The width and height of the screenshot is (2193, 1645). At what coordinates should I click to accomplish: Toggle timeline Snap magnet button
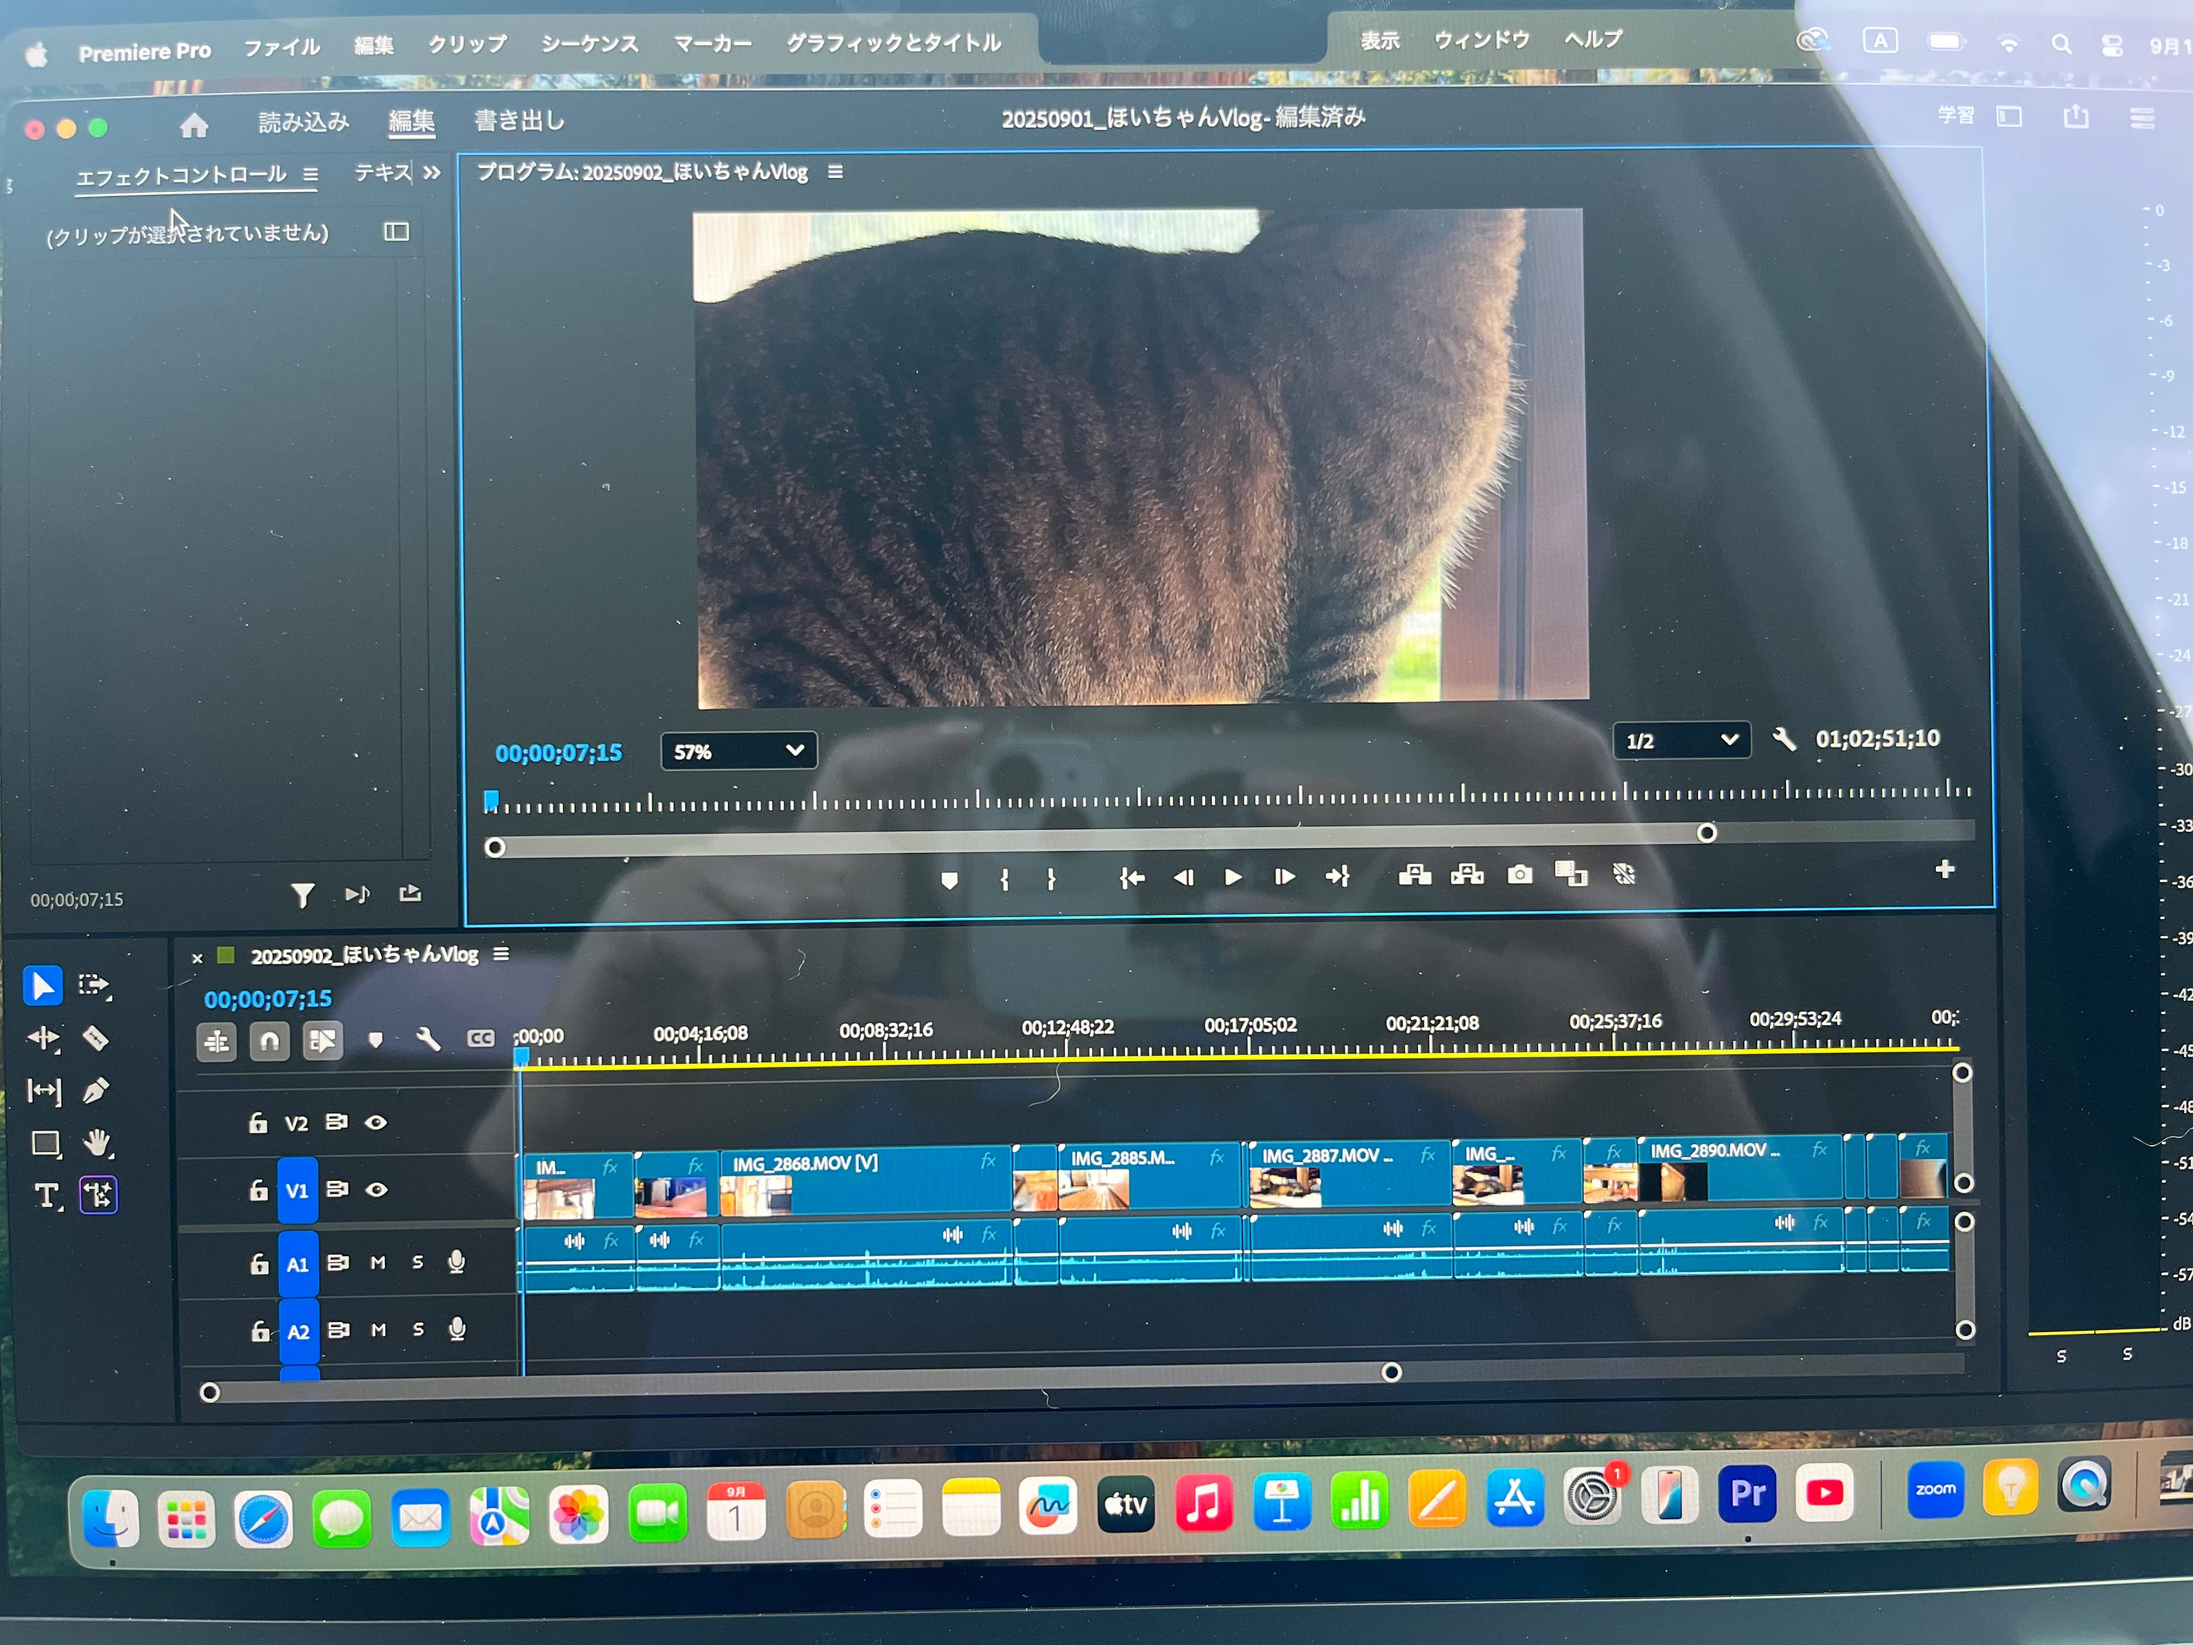coord(269,1041)
